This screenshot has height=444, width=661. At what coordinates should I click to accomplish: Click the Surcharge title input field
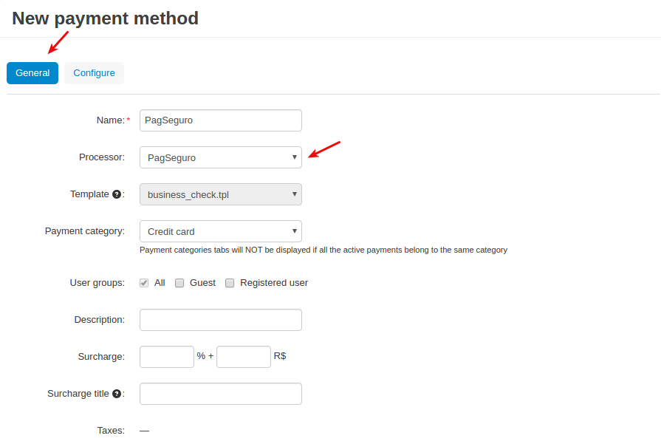tap(221, 394)
